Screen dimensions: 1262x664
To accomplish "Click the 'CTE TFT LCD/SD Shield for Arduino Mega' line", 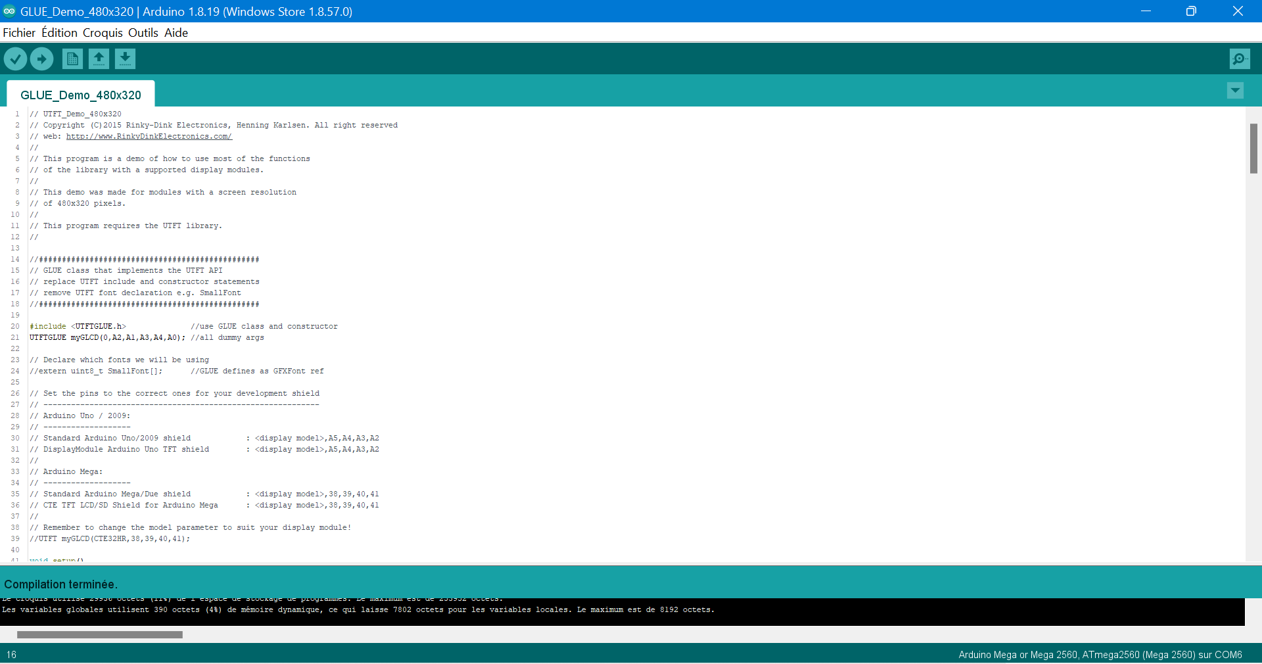I will click(x=204, y=506).
